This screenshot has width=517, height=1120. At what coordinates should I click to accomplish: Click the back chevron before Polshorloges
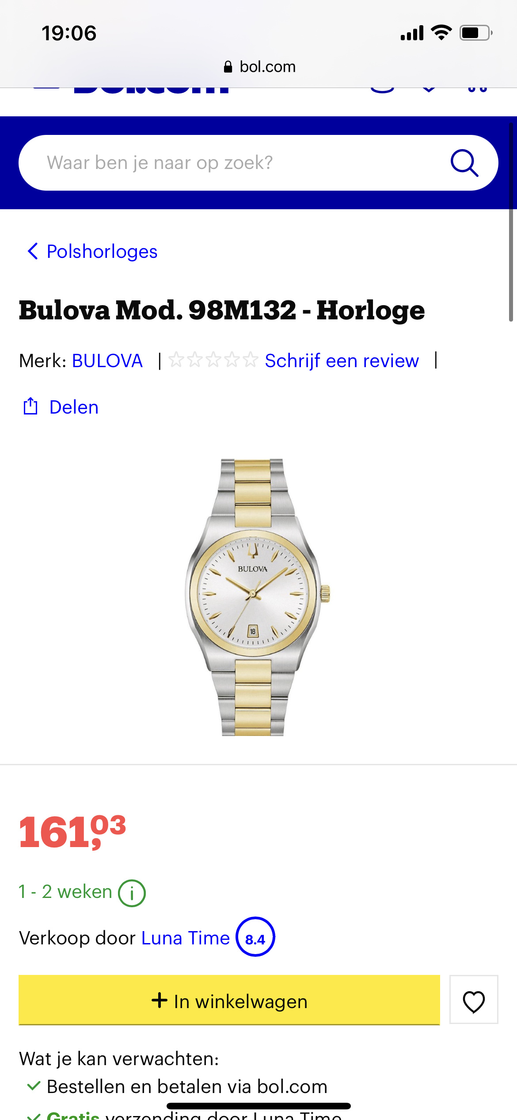(x=33, y=251)
